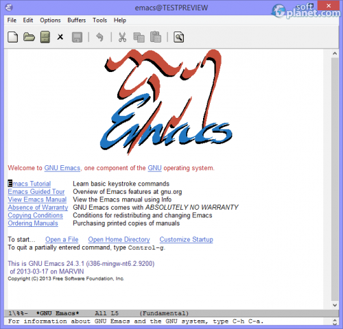
Task: Open the Edit menu
Action: (28, 20)
